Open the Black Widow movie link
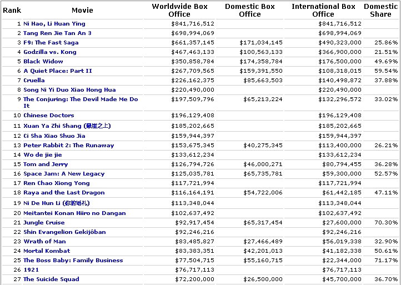Image resolution: width=401 pixels, height=285 pixels. point(43,62)
